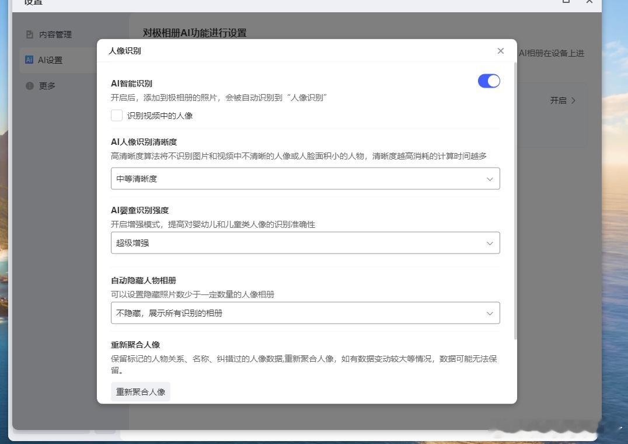Click the AI婴童识别强度 heading
Image resolution: width=628 pixels, height=444 pixels.
(139, 210)
